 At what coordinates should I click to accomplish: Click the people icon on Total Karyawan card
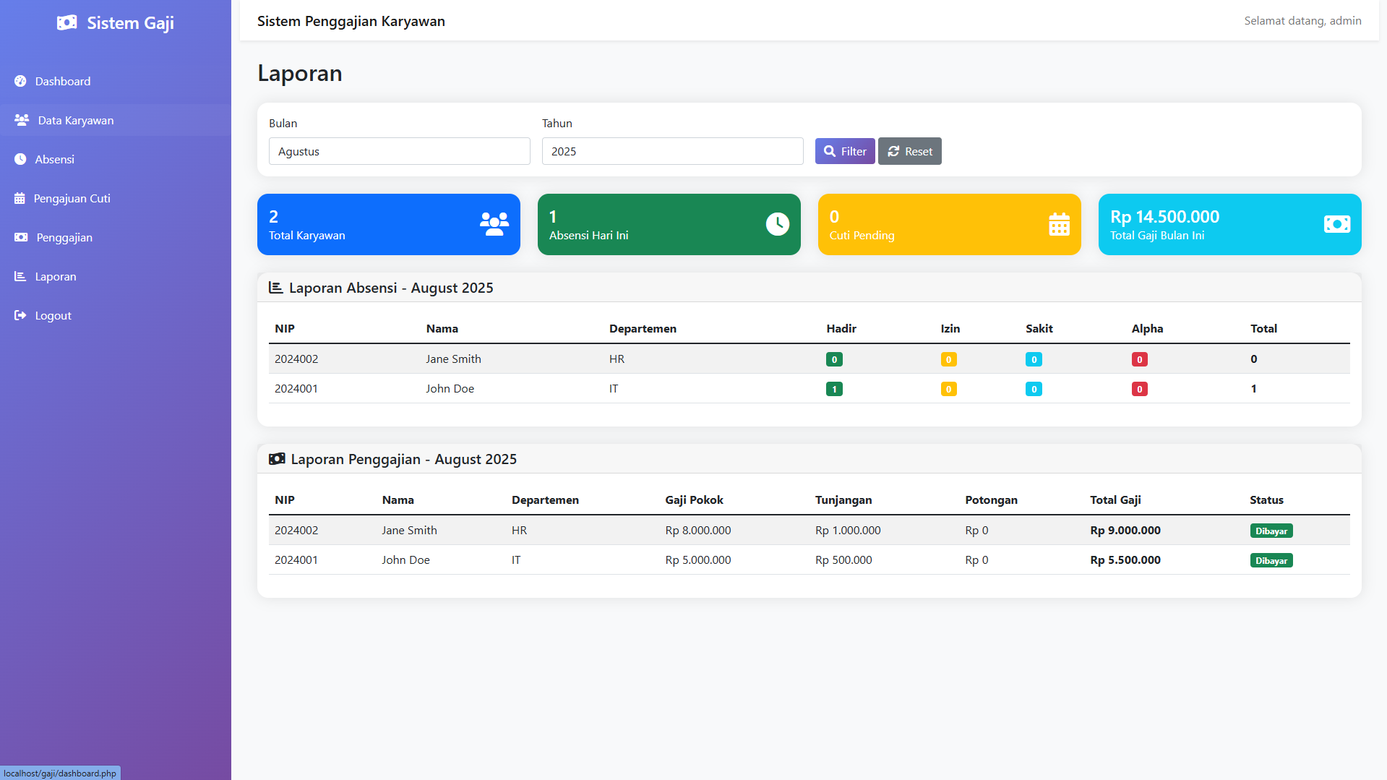pos(494,224)
